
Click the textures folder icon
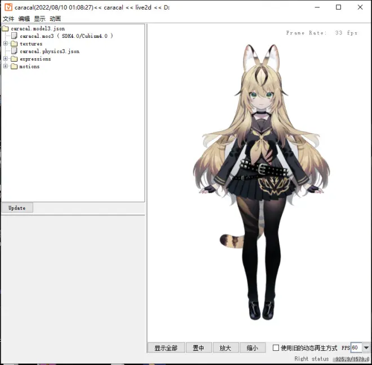tap(14, 44)
